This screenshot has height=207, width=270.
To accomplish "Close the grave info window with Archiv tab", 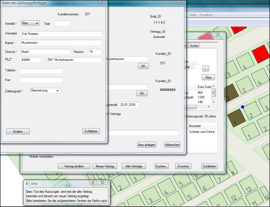I will pos(218,34).
